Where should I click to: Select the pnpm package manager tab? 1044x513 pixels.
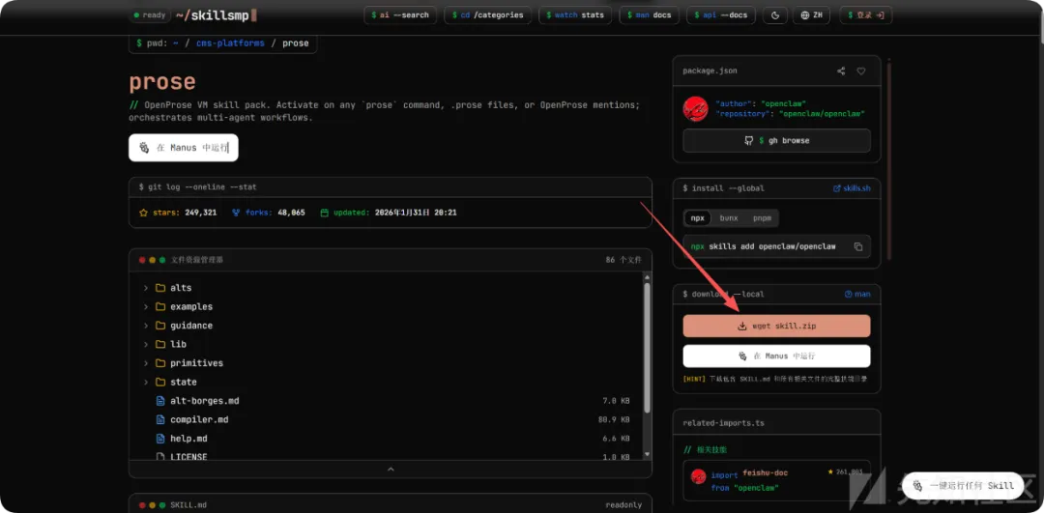tap(762, 217)
